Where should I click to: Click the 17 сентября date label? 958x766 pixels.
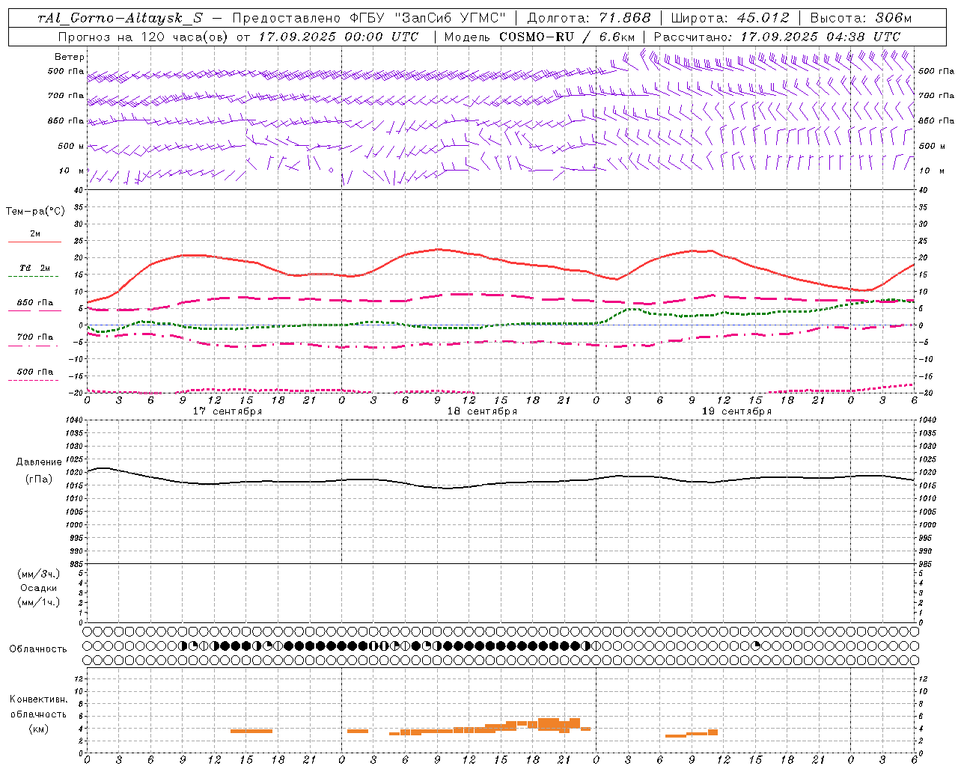point(227,411)
